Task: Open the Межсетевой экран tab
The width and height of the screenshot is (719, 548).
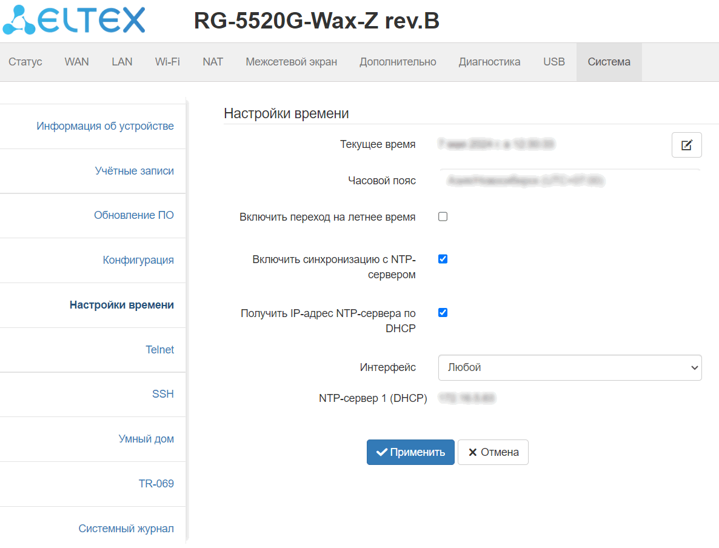Action: 291,62
